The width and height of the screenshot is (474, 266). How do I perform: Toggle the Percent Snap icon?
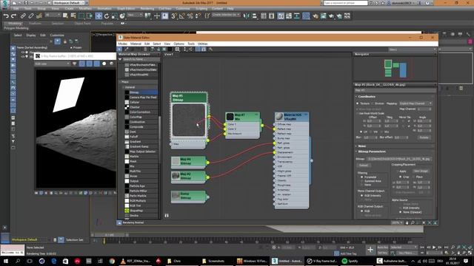tap(190, 16)
